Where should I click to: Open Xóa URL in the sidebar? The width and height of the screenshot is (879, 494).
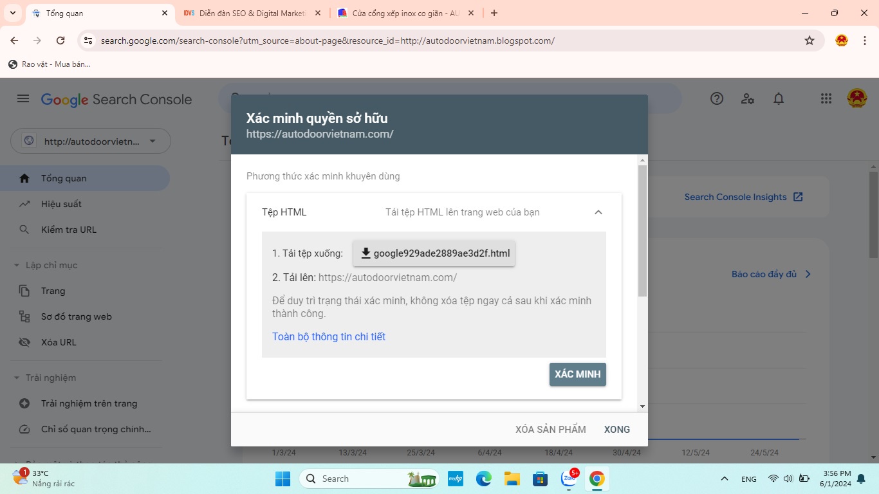tap(85, 342)
